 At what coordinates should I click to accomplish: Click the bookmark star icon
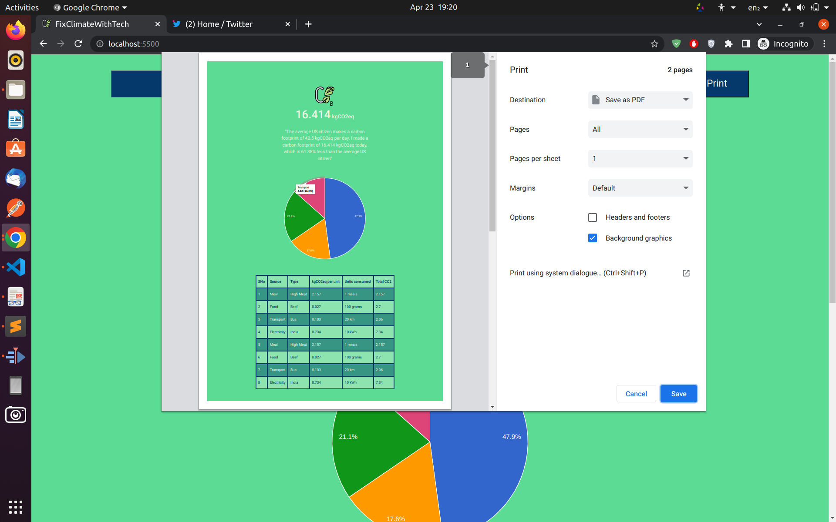click(654, 43)
